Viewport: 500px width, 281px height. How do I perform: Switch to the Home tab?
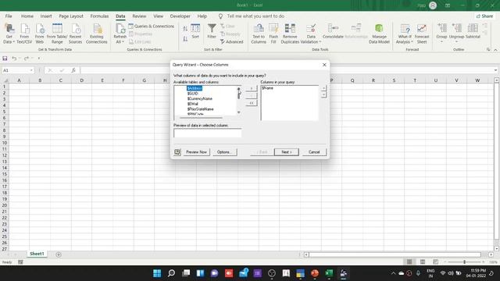(27, 16)
